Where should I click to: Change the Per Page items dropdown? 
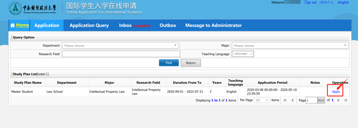tap(262, 100)
